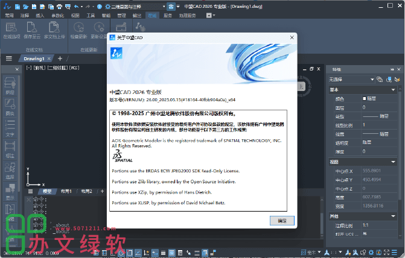Click the 线型 随层 linetype value

(x=379, y=116)
